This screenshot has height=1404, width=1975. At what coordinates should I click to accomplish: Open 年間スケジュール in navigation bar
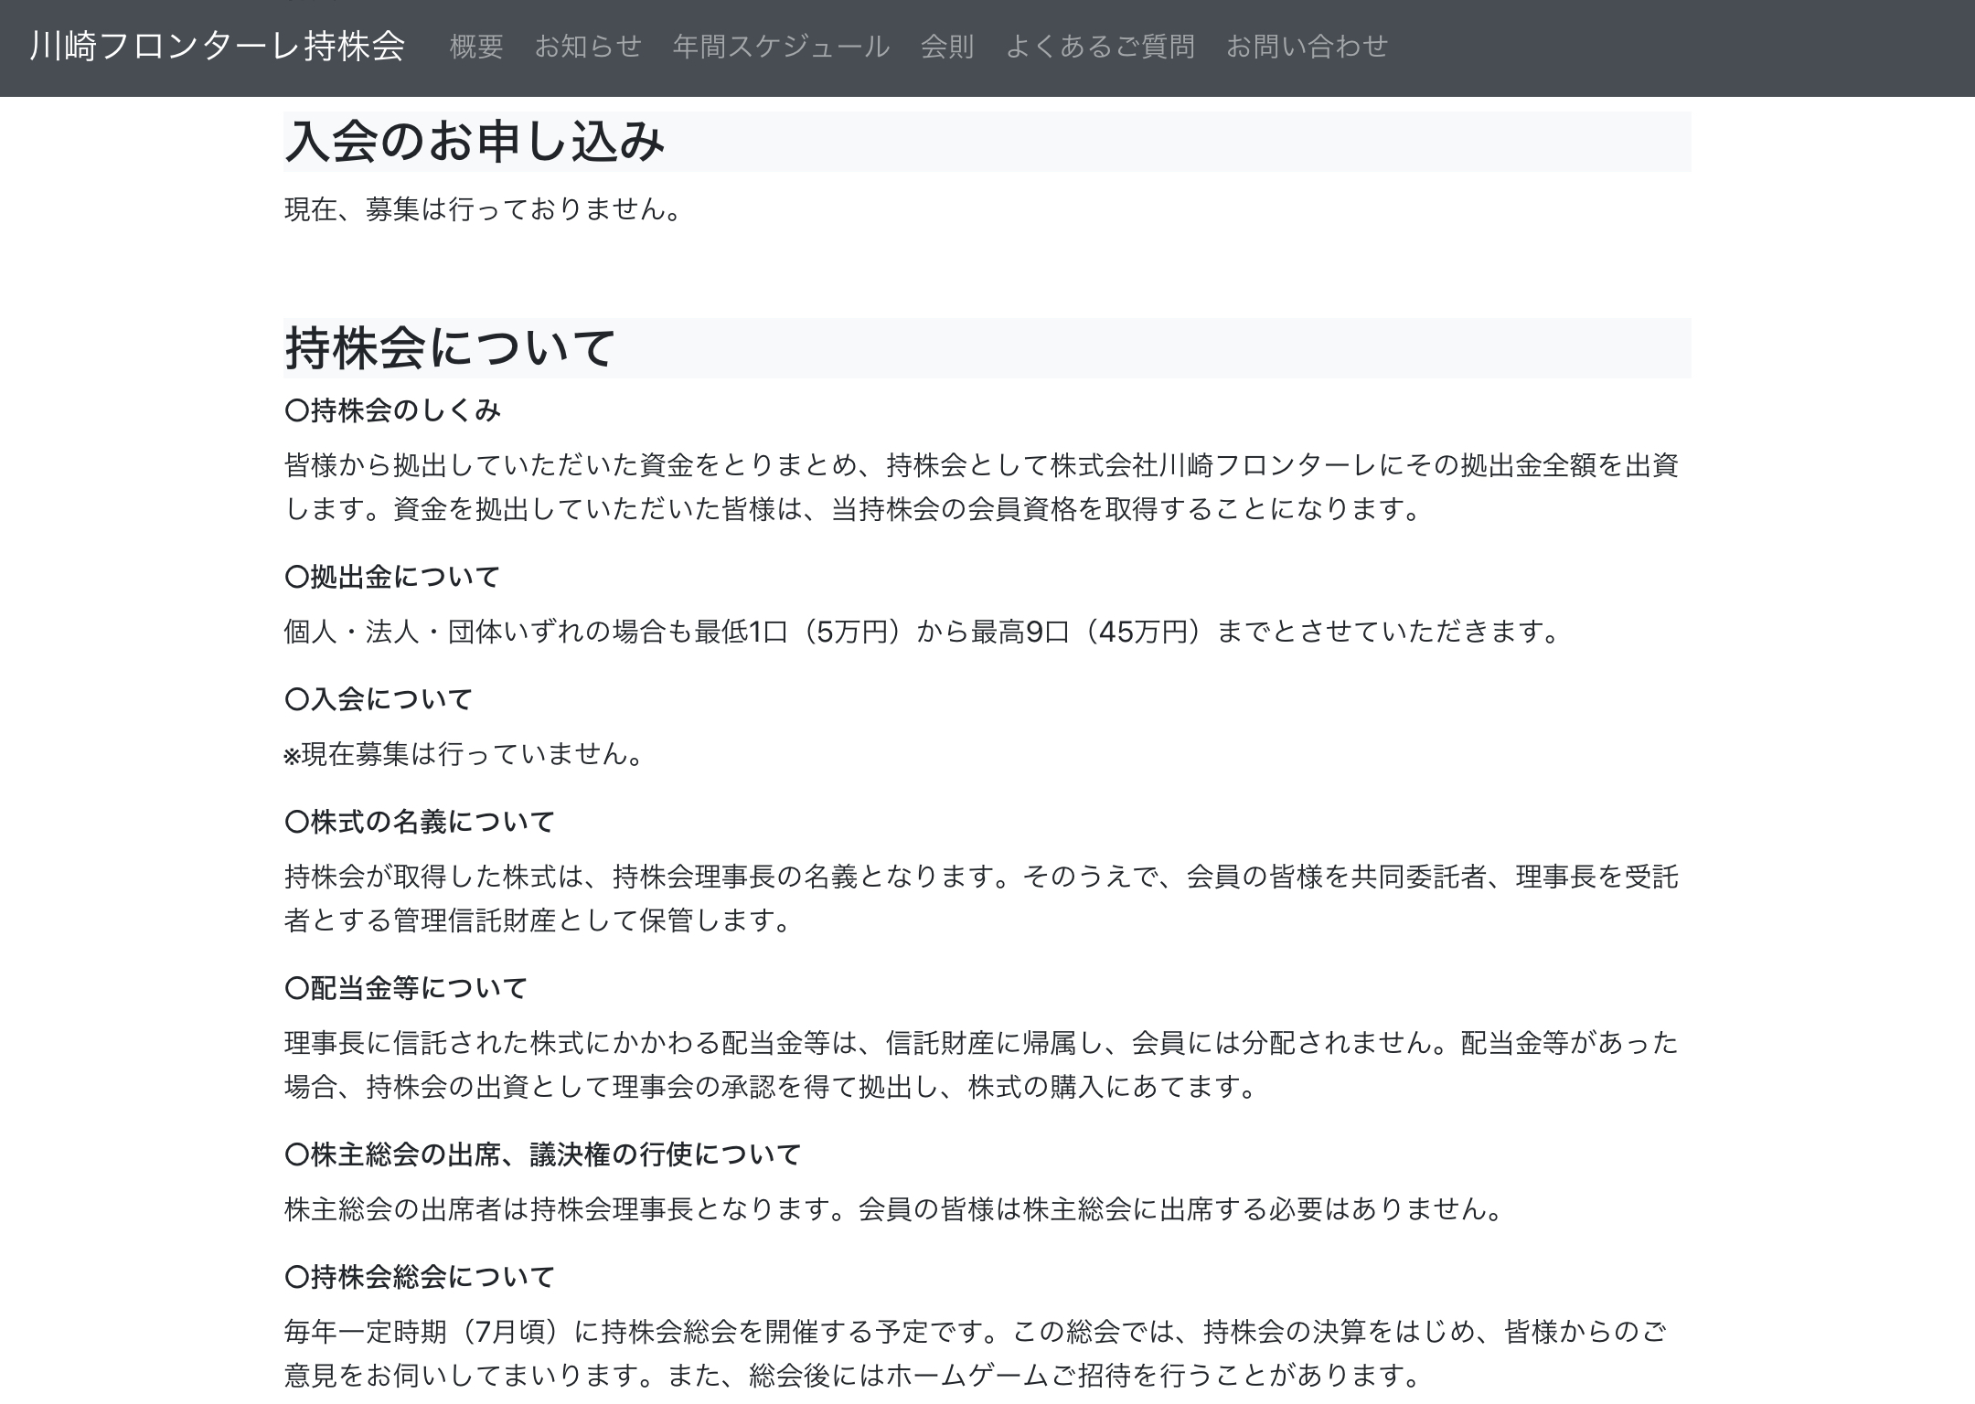781,47
